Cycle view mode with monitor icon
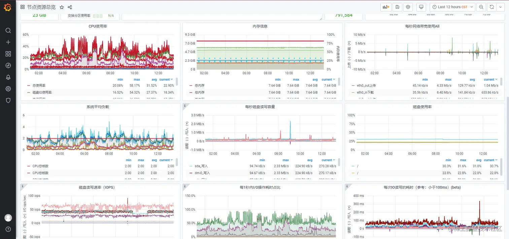The height and width of the screenshot is (239, 509). click(x=421, y=7)
